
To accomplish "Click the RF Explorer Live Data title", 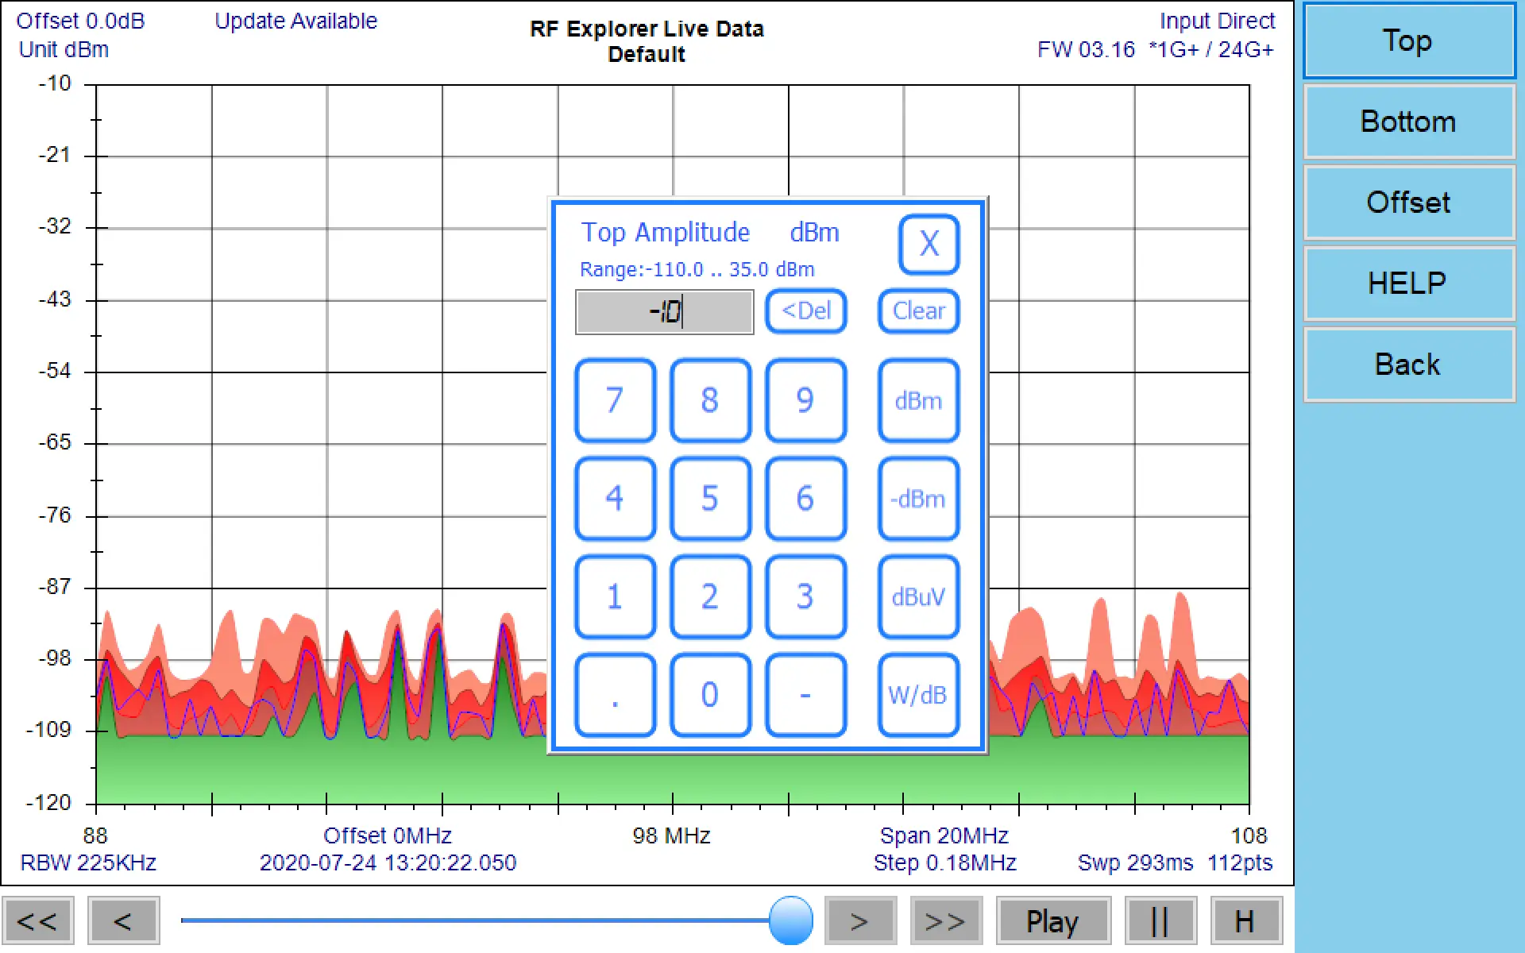I will (x=647, y=29).
